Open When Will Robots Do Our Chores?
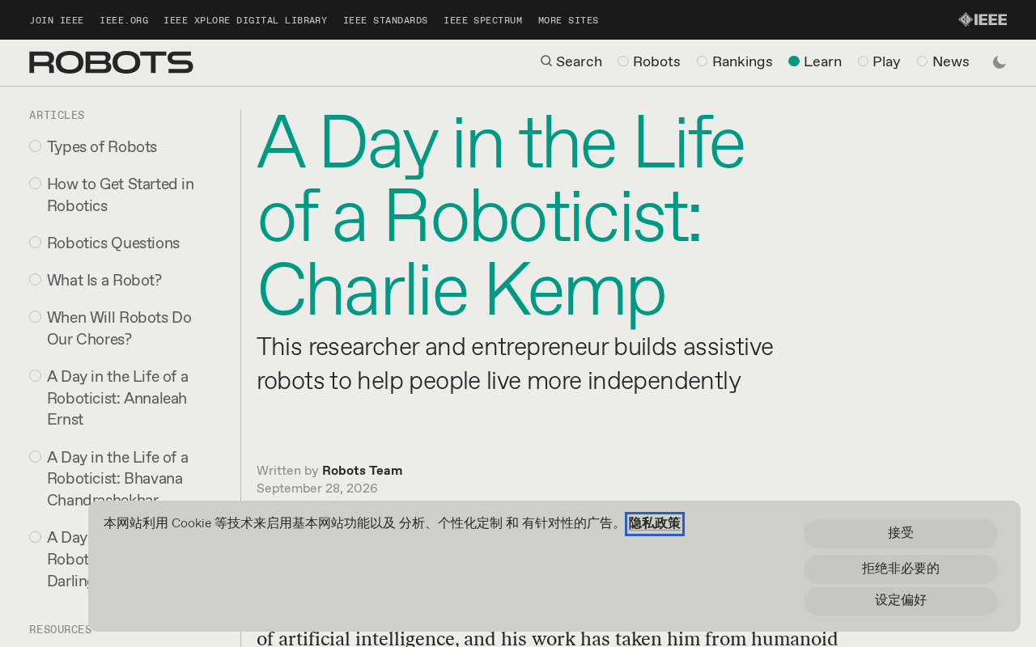 point(119,328)
